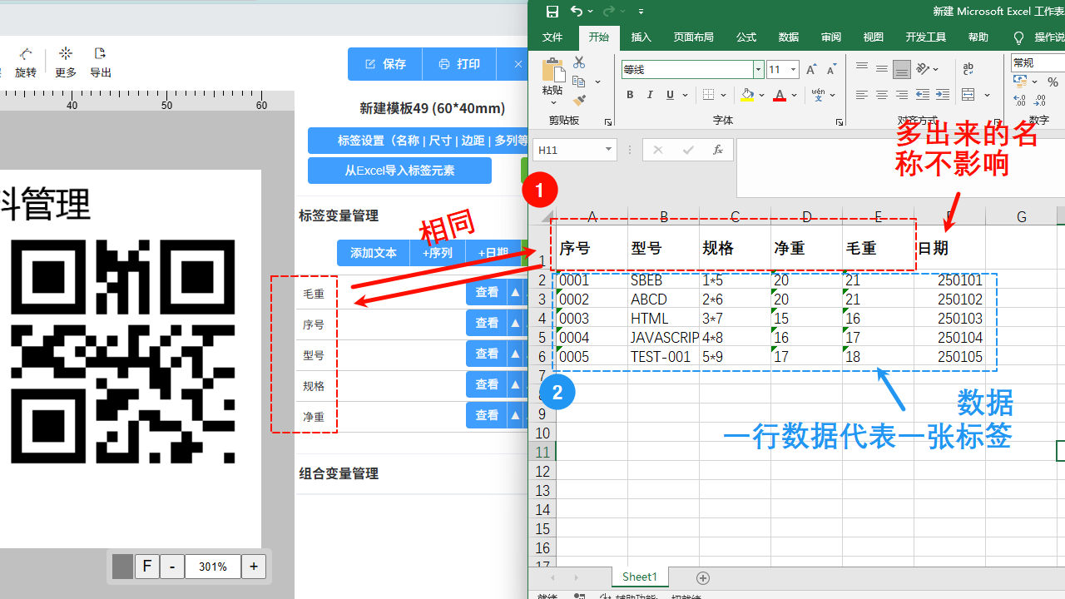1065x599 pixels.
Task: Click the Borders icon
Action: (708, 95)
